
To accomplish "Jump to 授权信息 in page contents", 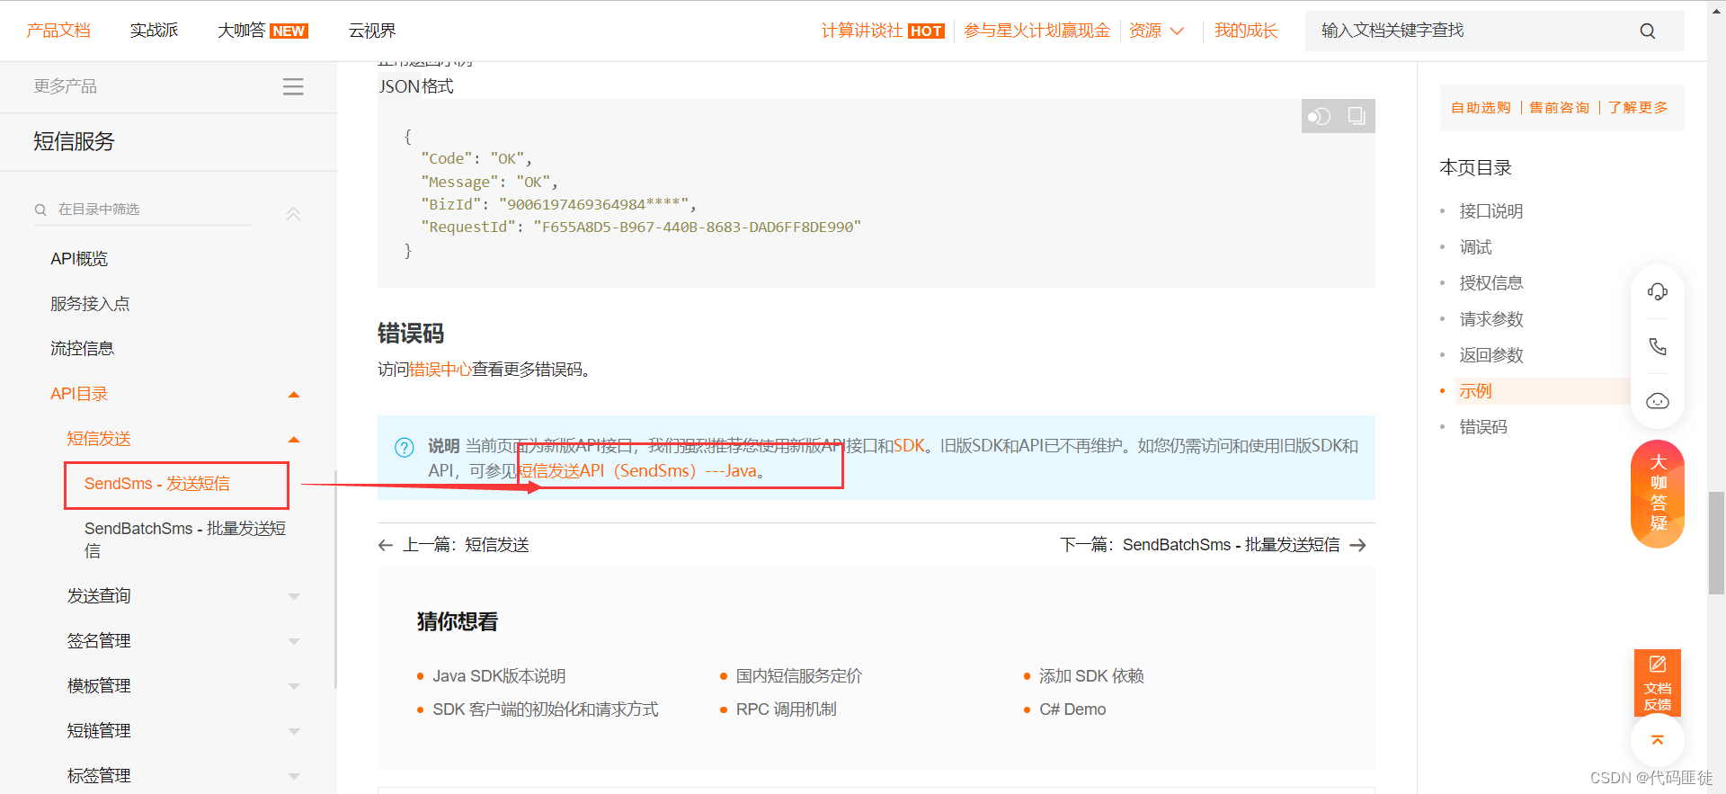I will click(1490, 283).
